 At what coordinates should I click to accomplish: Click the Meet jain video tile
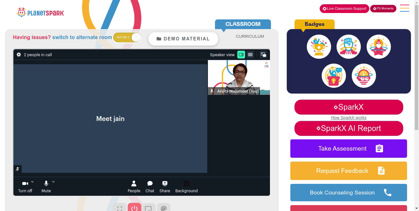pos(110,119)
